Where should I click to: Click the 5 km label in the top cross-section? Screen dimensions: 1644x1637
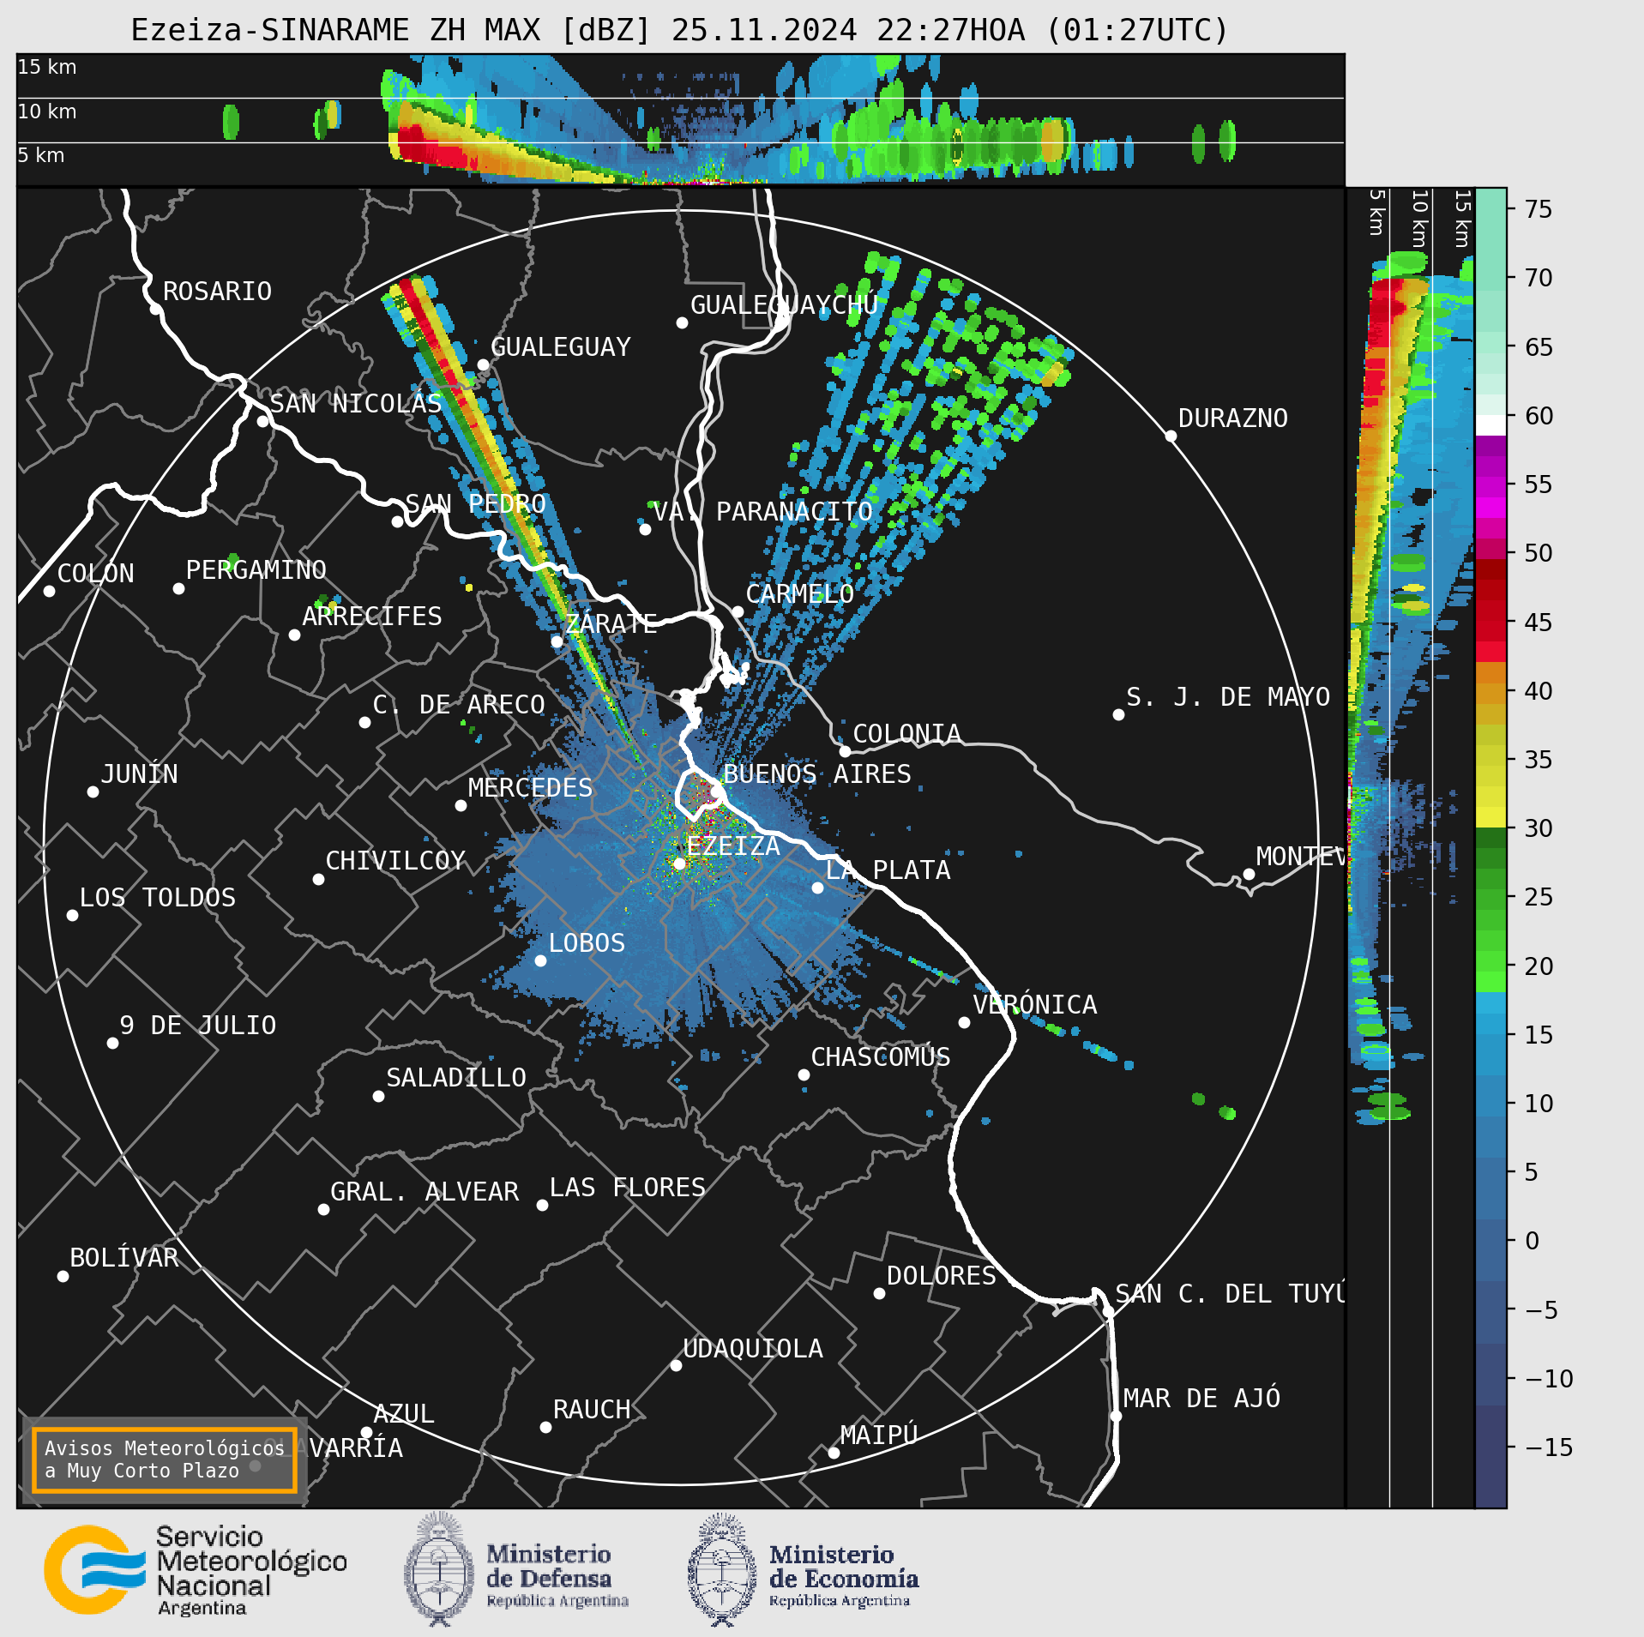click(41, 155)
